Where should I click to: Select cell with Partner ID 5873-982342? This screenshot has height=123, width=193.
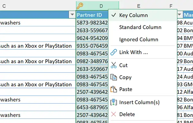(x=92, y=23)
